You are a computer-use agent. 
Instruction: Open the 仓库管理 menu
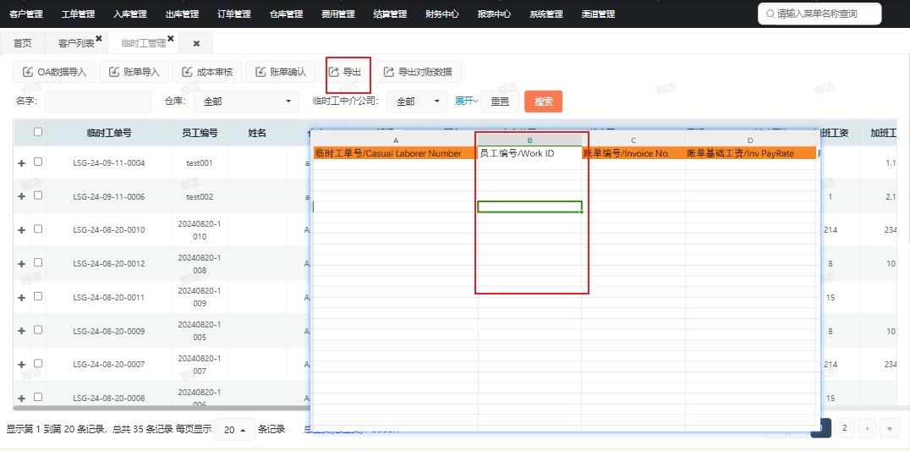pyautogui.click(x=286, y=14)
